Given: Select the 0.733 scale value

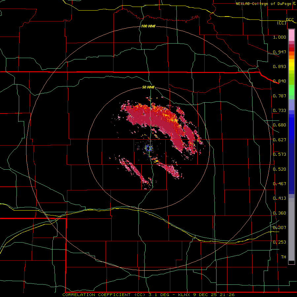Looking at the screenshot, I should [280, 111].
